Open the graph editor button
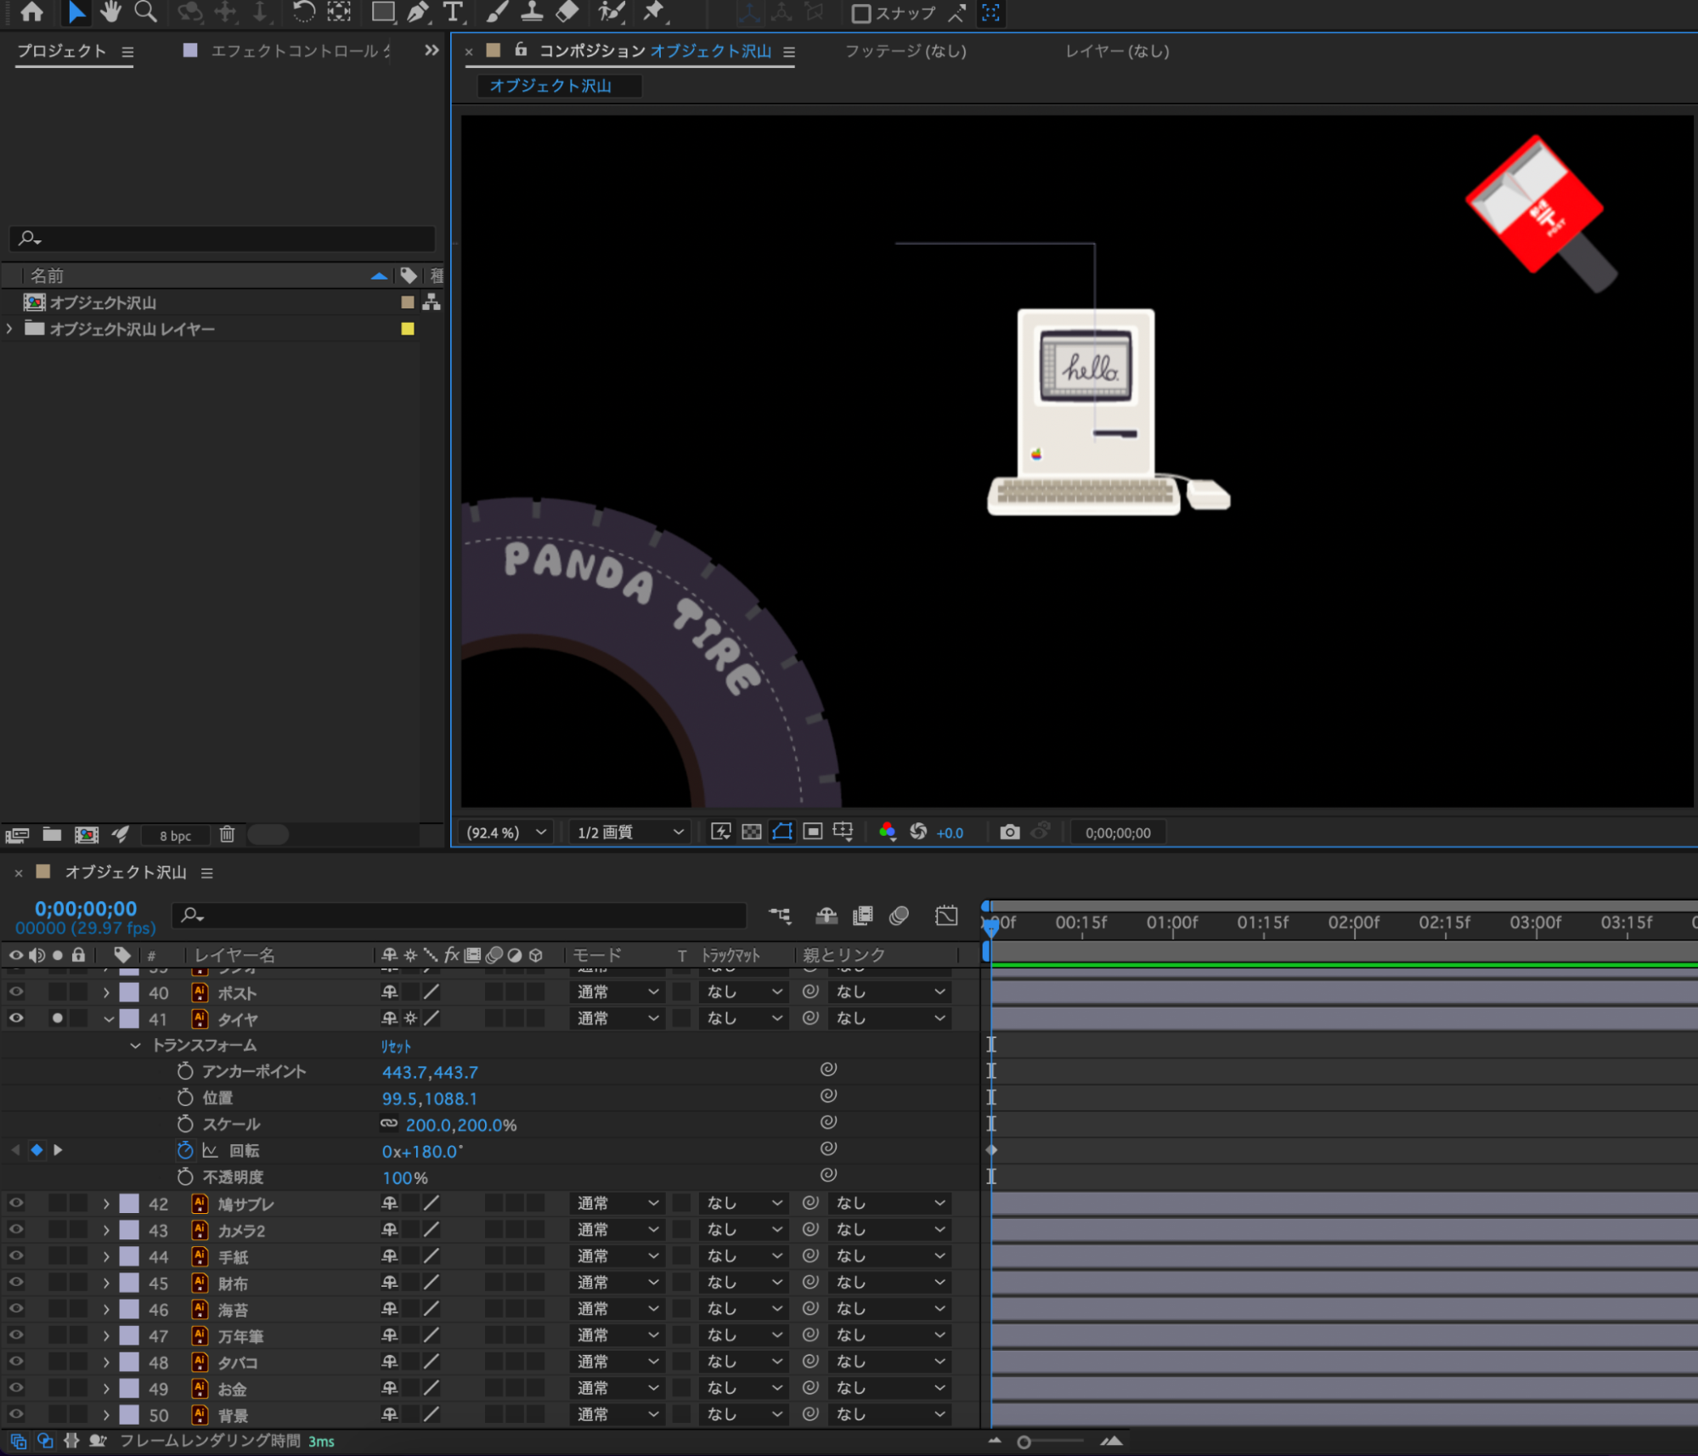 coord(945,915)
